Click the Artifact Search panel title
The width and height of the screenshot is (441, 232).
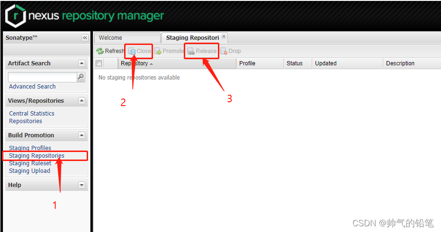(29, 63)
